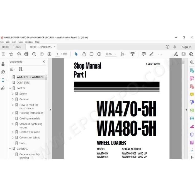
Task: Close the Bookmarks panel
Action: pyautogui.click(x=44, y=62)
